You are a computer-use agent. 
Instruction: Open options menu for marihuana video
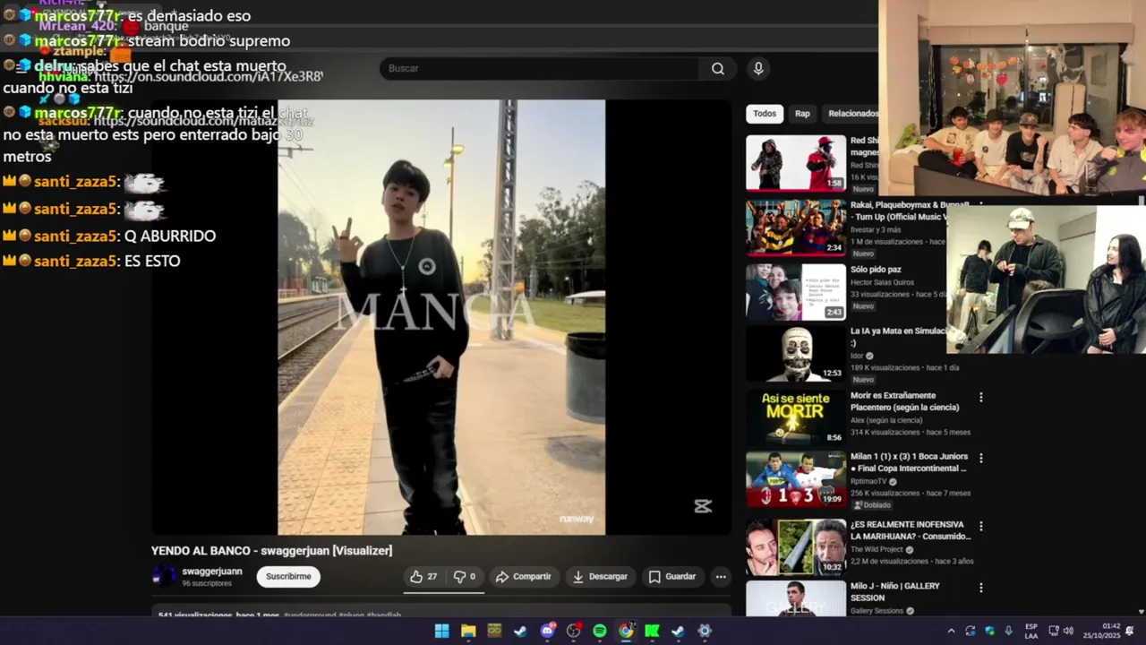[x=981, y=526]
